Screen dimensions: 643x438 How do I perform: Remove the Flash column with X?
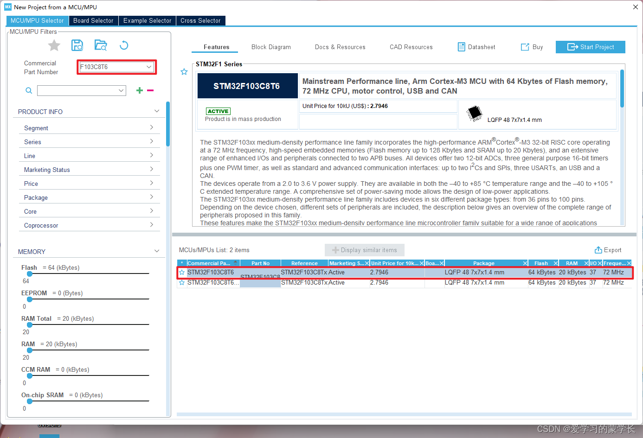tap(556, 263)
